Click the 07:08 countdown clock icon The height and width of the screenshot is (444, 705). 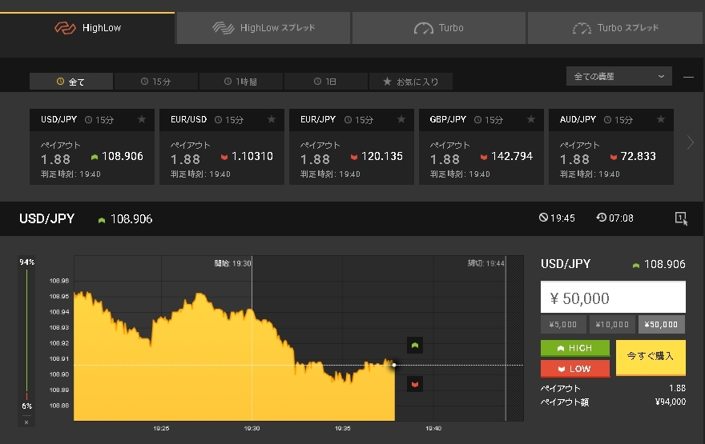point(601,218)
